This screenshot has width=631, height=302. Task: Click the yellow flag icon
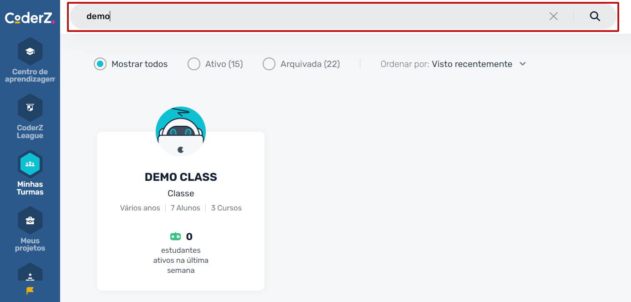pyautogui.click(x=30, y=290)
